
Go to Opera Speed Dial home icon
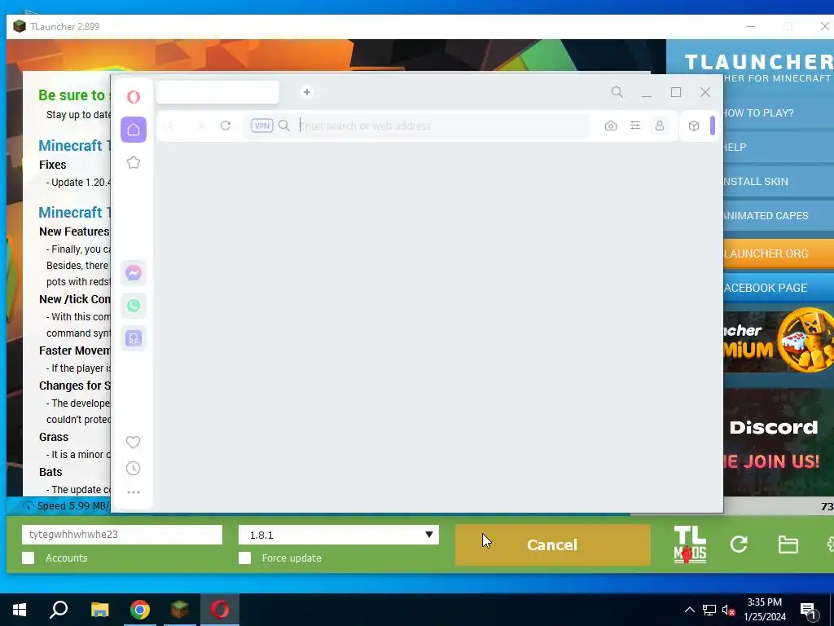pyautogui.click(x=134, y=130)
